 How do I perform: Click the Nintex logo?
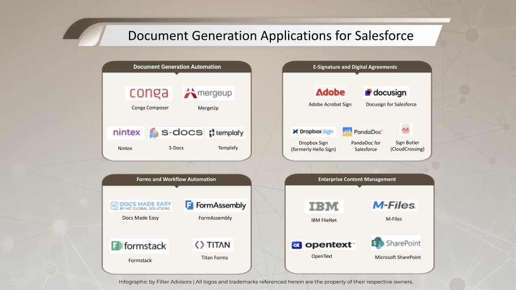[x=125, y=133]
